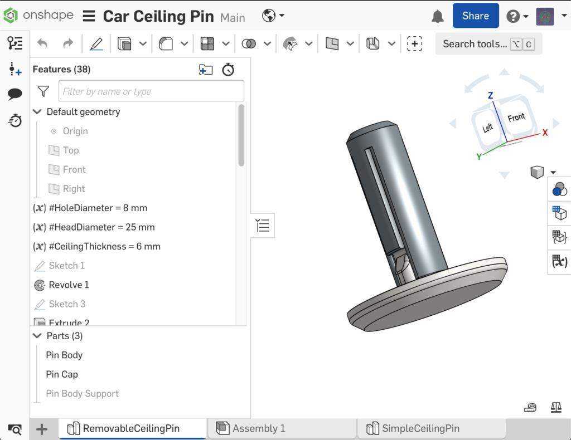Click the Filter by name or type field
Viewport: 571px width, 440px height.
[151, 91]
